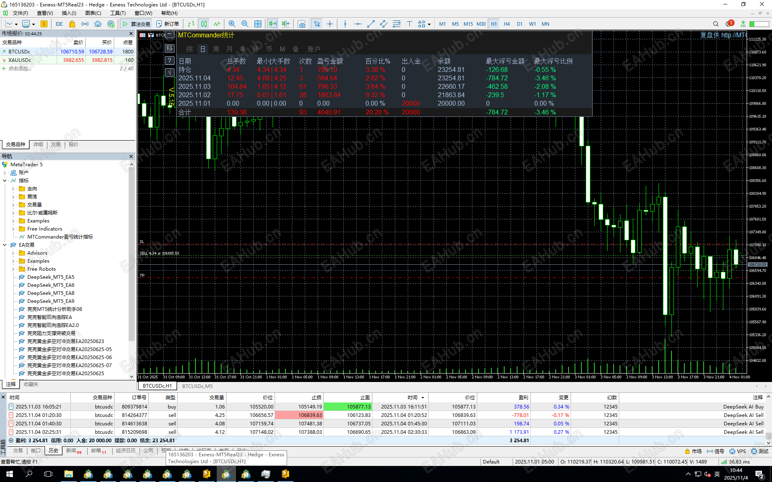Collapse the EA交易 tree node
Viewport: 772px width, 482px height.
[x=5, y=245]
